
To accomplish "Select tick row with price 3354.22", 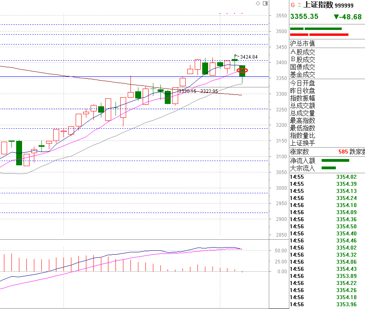I will 327,283.
